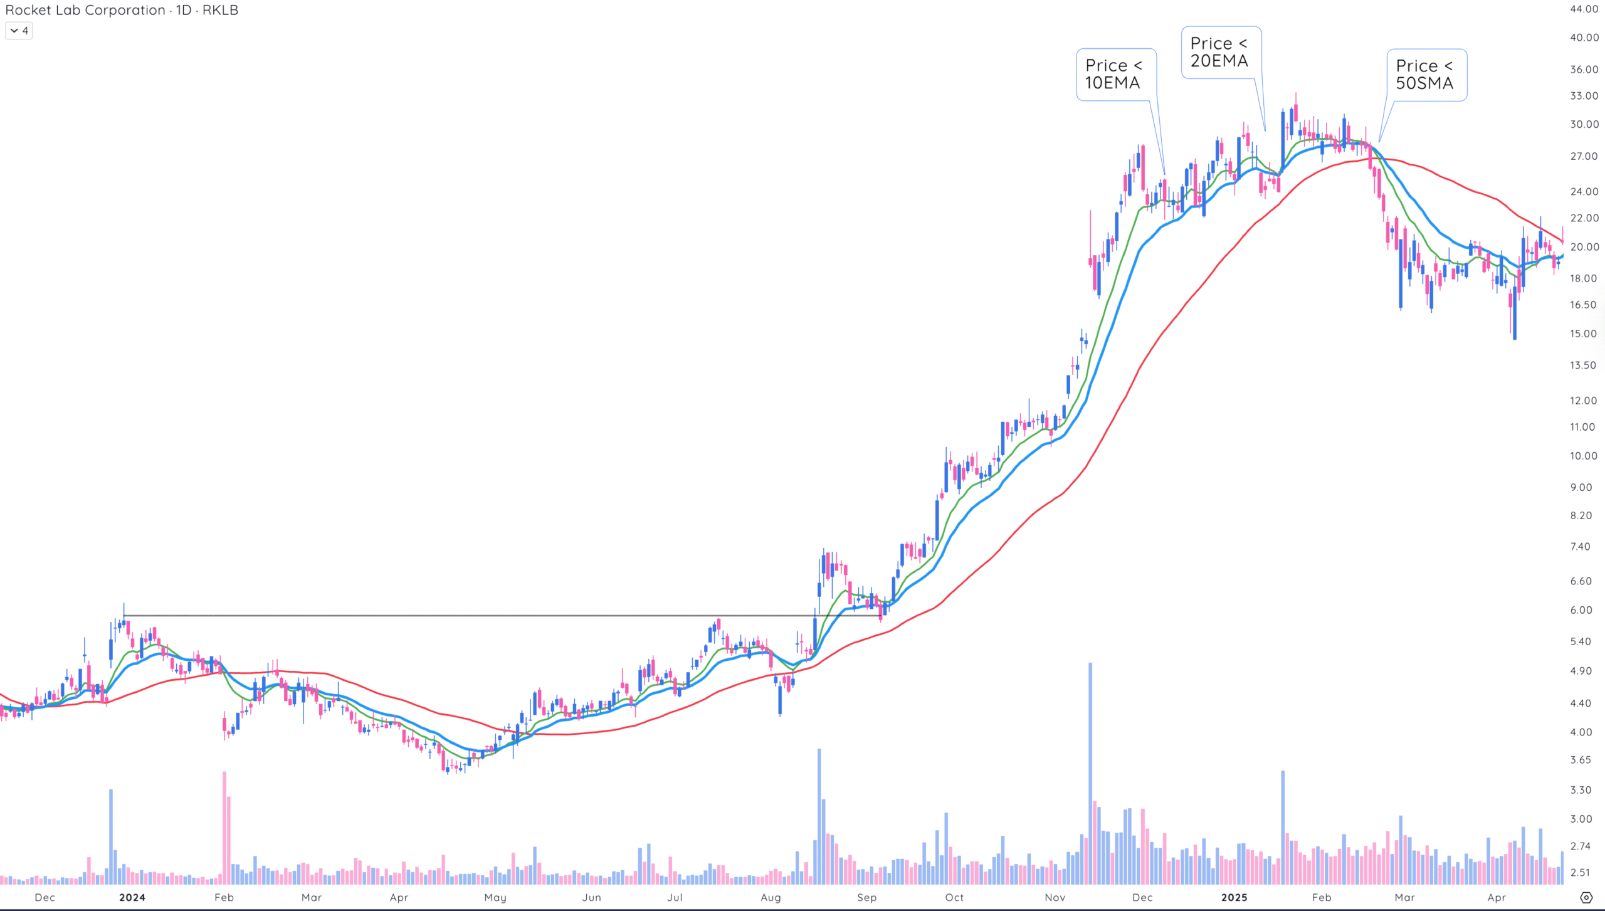Open chart settings hexagon gear icon
The width and height of the screenshot is (1605, 911).
1586,898
